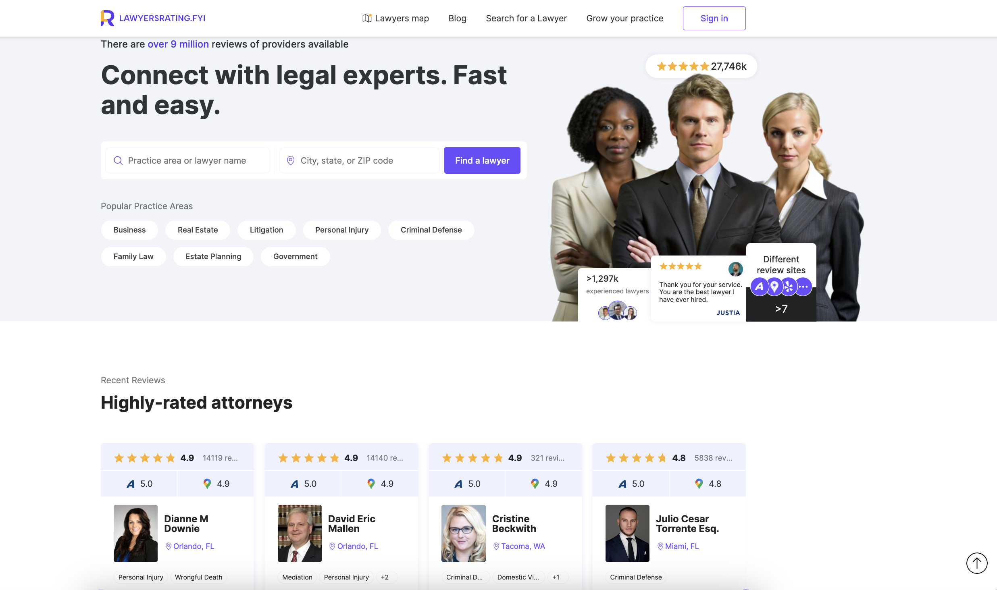This screenshot has width=997, height=590.
Task: Open Cristine Beckwith's profile photo
Action: (464, 533)
